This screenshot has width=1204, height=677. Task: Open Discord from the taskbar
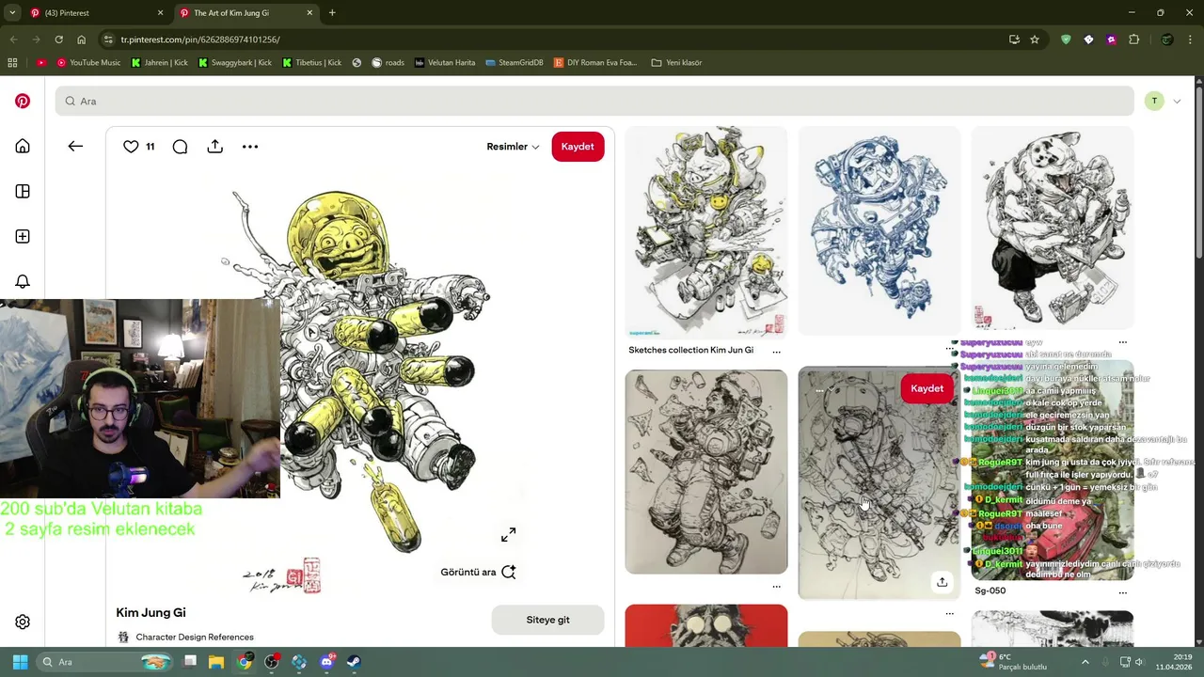(326, 662)
